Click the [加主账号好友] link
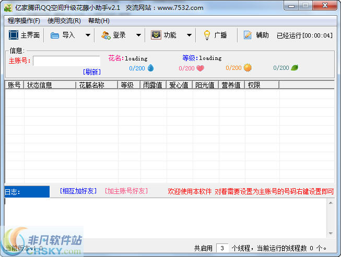 pos(126,191)
